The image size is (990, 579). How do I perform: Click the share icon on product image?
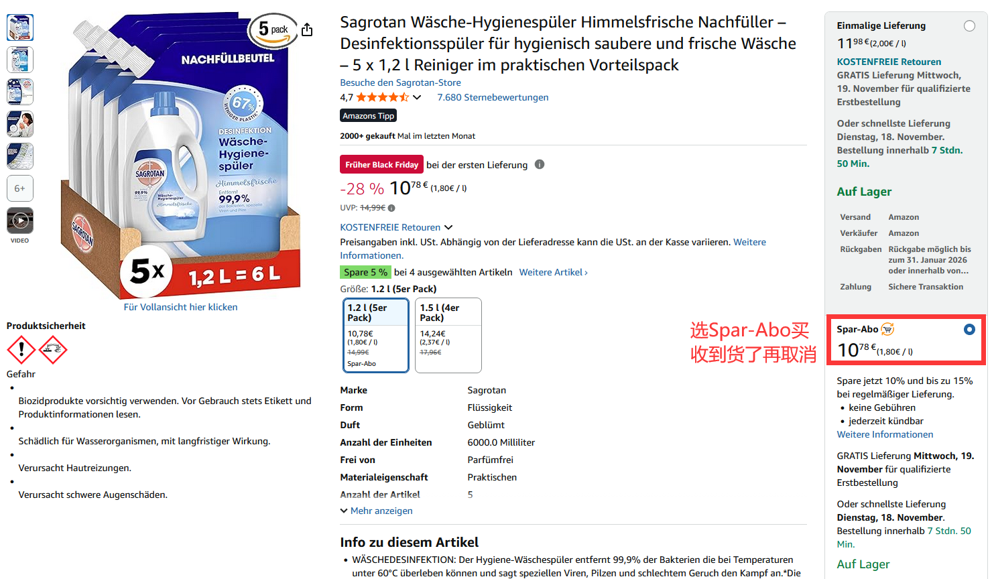click(x=307, y=29)
